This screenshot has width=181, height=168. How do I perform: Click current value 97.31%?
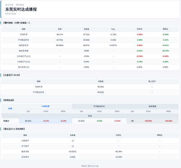[87, 34]
